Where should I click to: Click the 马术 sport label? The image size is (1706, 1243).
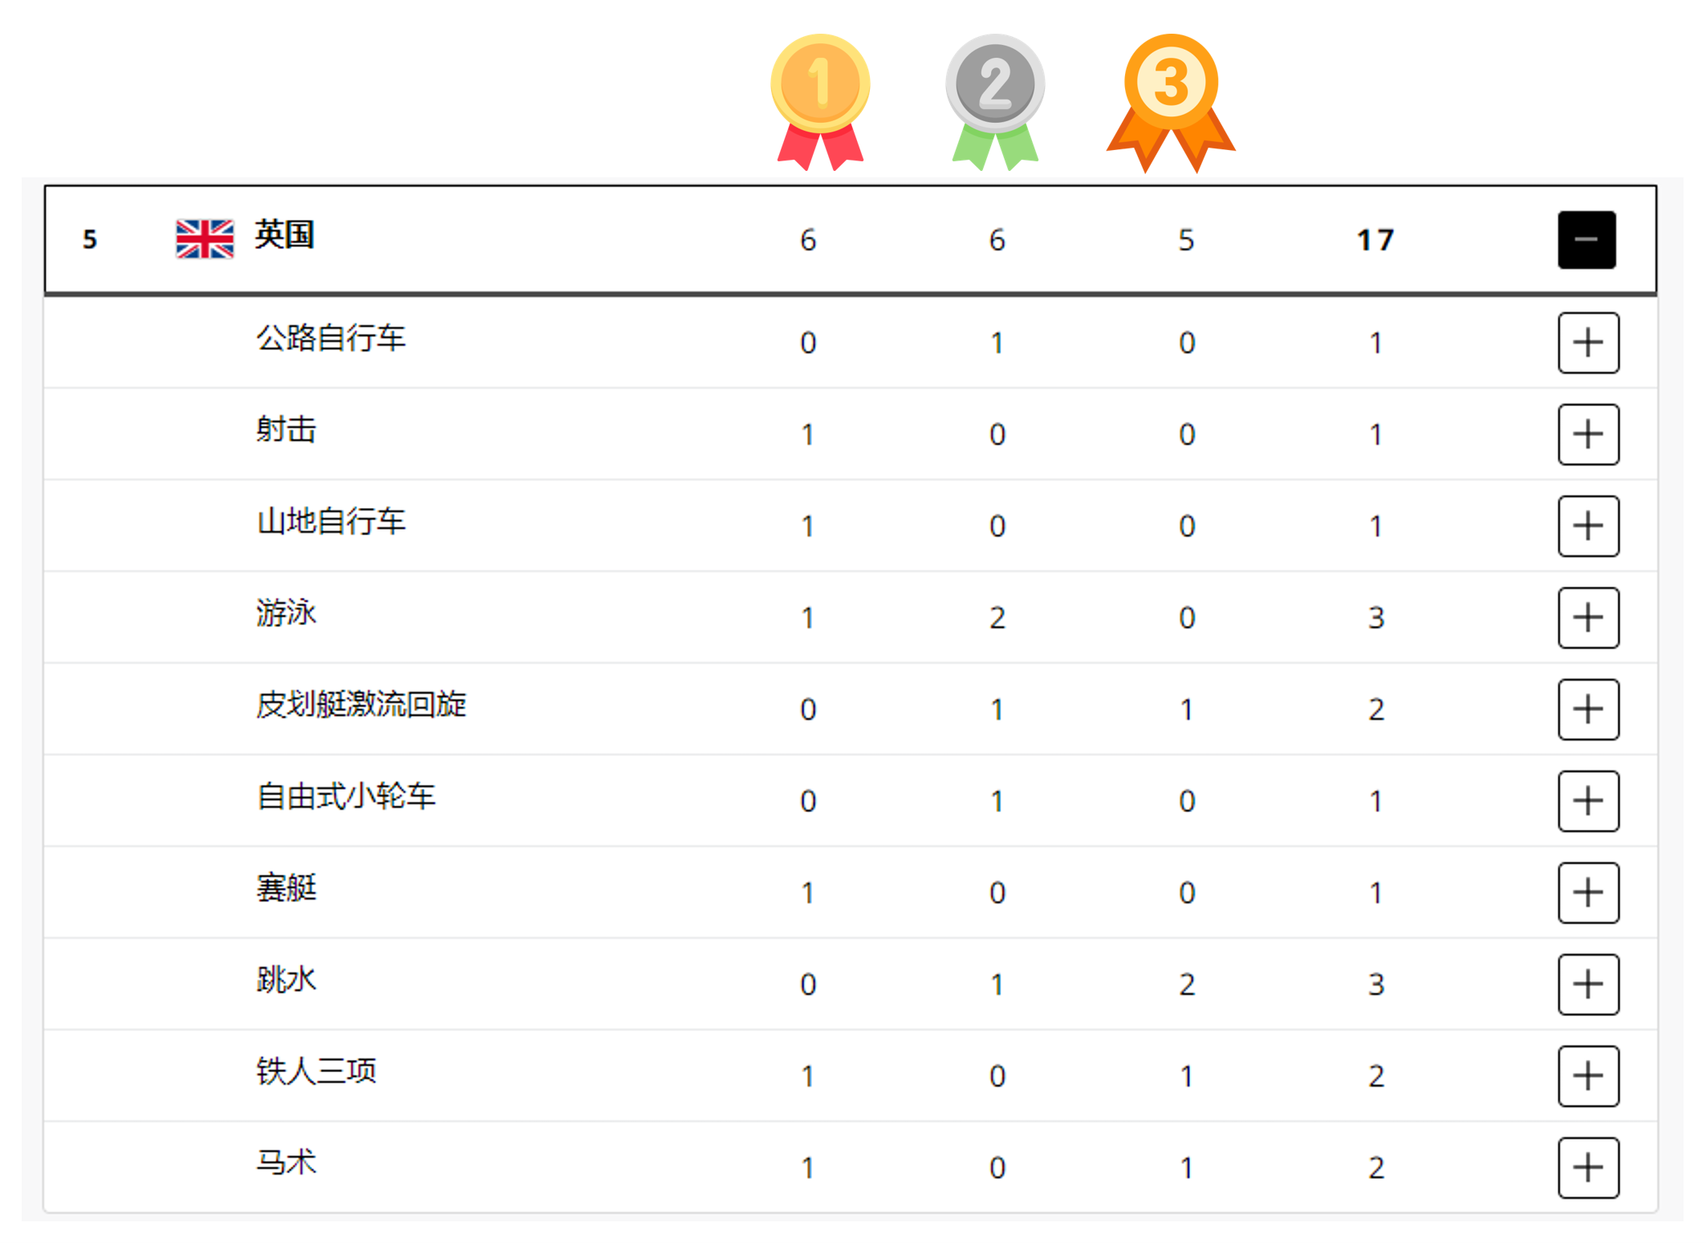tap(286, 1163)
